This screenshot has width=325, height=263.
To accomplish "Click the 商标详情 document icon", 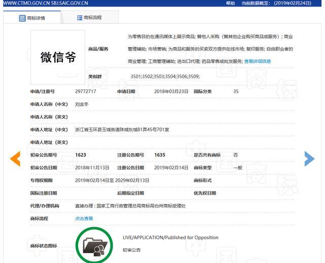I will click(22, 18).
